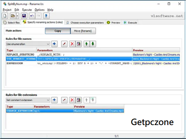
Task: Switch to the Select files tab
Action: pos(11,23)
